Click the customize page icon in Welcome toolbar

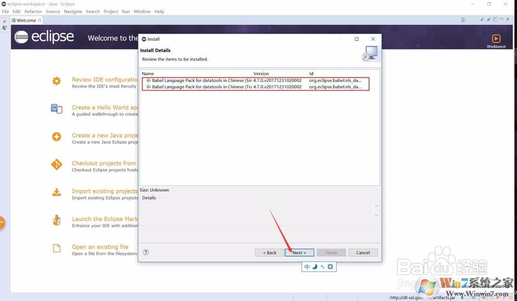(x=495, y=20)
